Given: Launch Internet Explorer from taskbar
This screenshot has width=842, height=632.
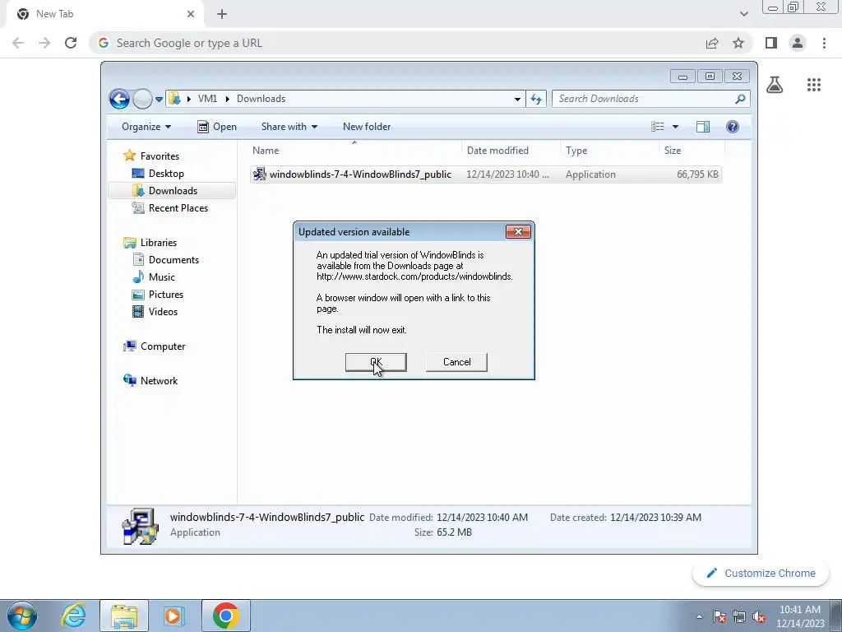Looking at the screenshot, I should [73, 616].
